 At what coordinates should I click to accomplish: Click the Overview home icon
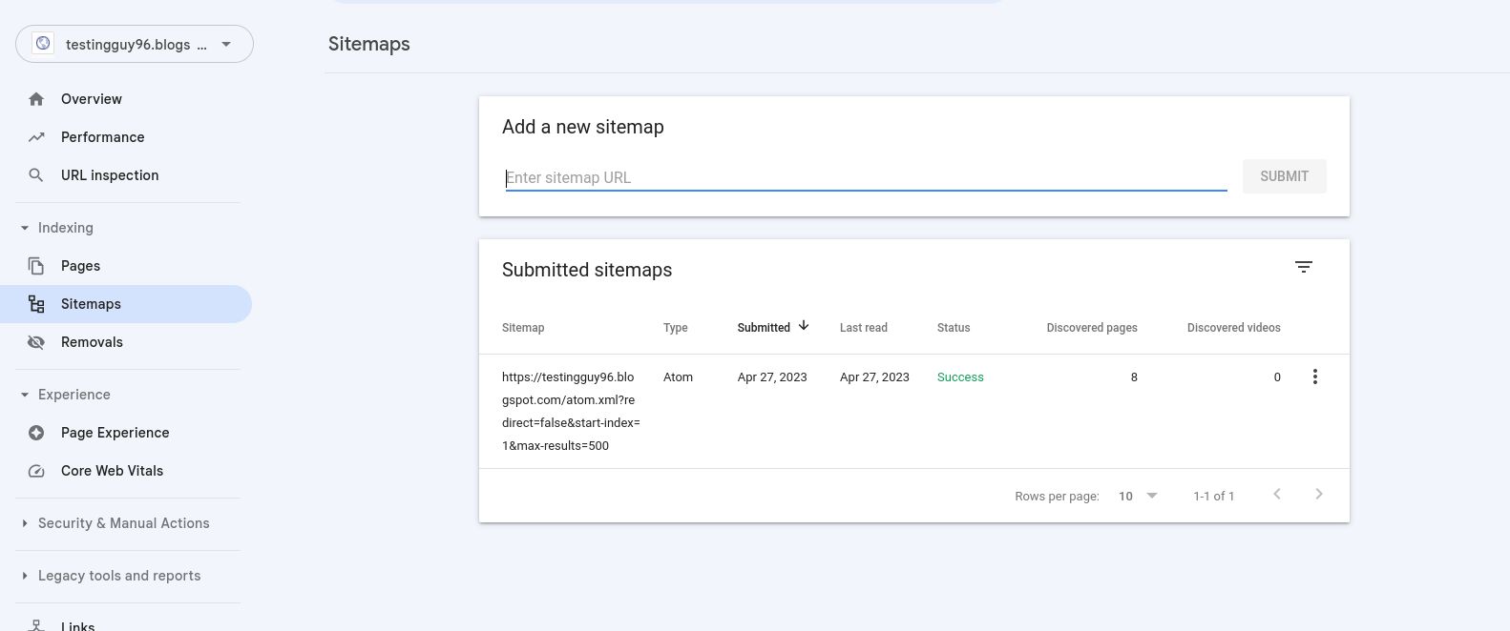(36, 99)
